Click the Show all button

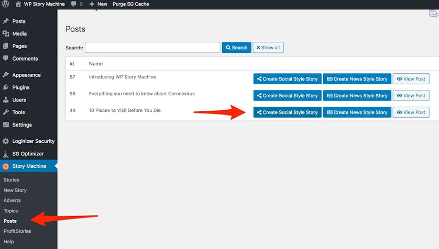pyautogui.click(x=268, y=48)
